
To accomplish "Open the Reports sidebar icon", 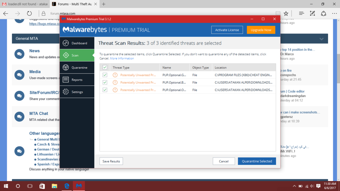I will 66,80.
